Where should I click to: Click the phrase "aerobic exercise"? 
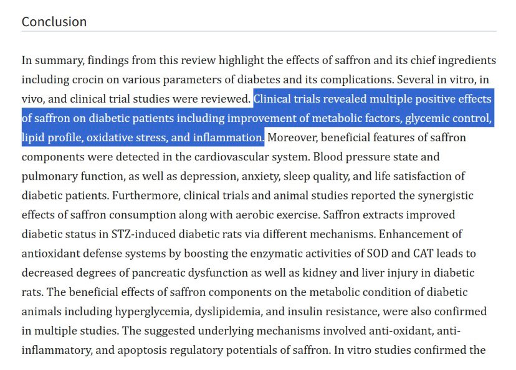click(277, 215)
